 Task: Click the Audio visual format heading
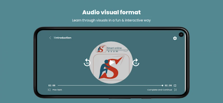point(112,12)
